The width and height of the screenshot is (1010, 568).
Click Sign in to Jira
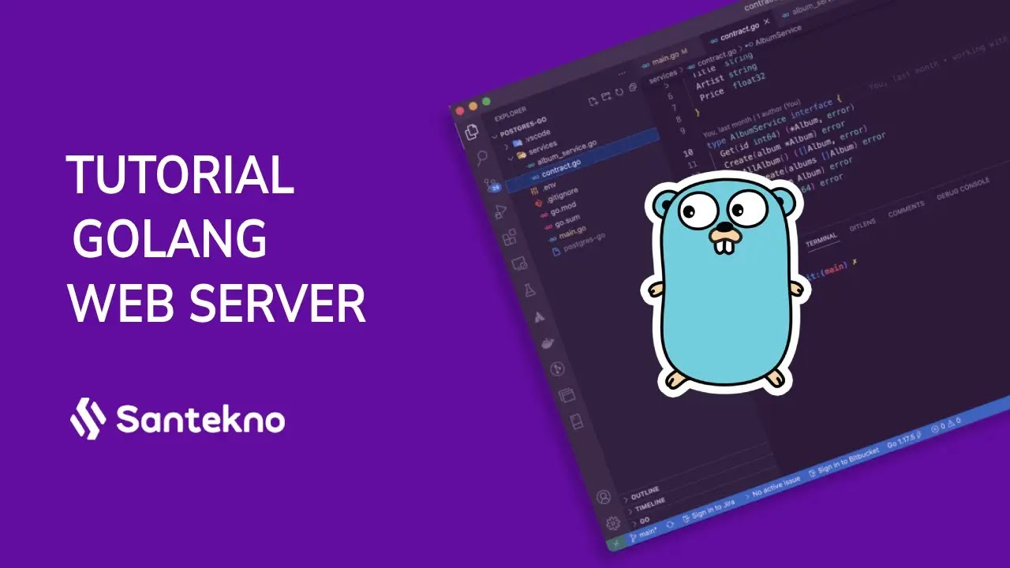707,511
